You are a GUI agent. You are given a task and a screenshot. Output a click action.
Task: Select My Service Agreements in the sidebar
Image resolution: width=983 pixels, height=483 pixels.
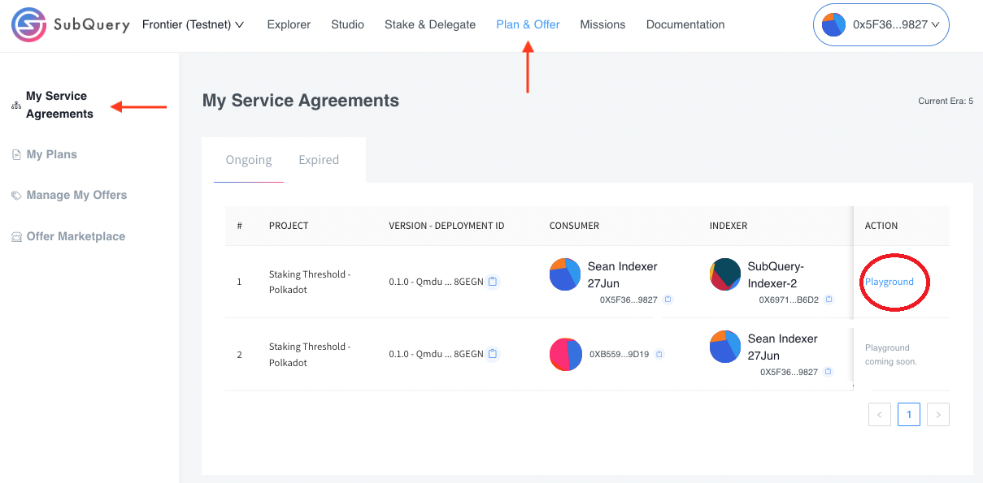pyautogui.click(x=59, y=105)
